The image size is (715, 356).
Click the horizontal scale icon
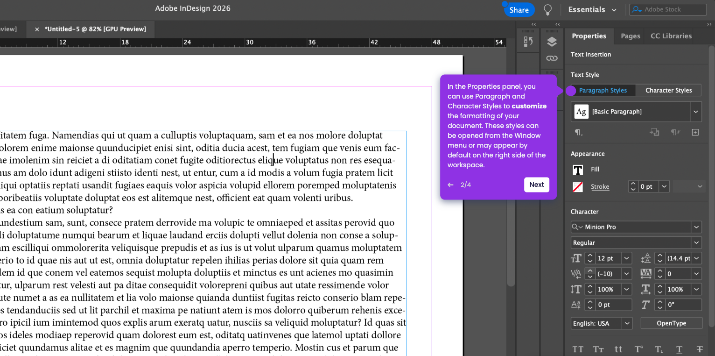(646, 289)
